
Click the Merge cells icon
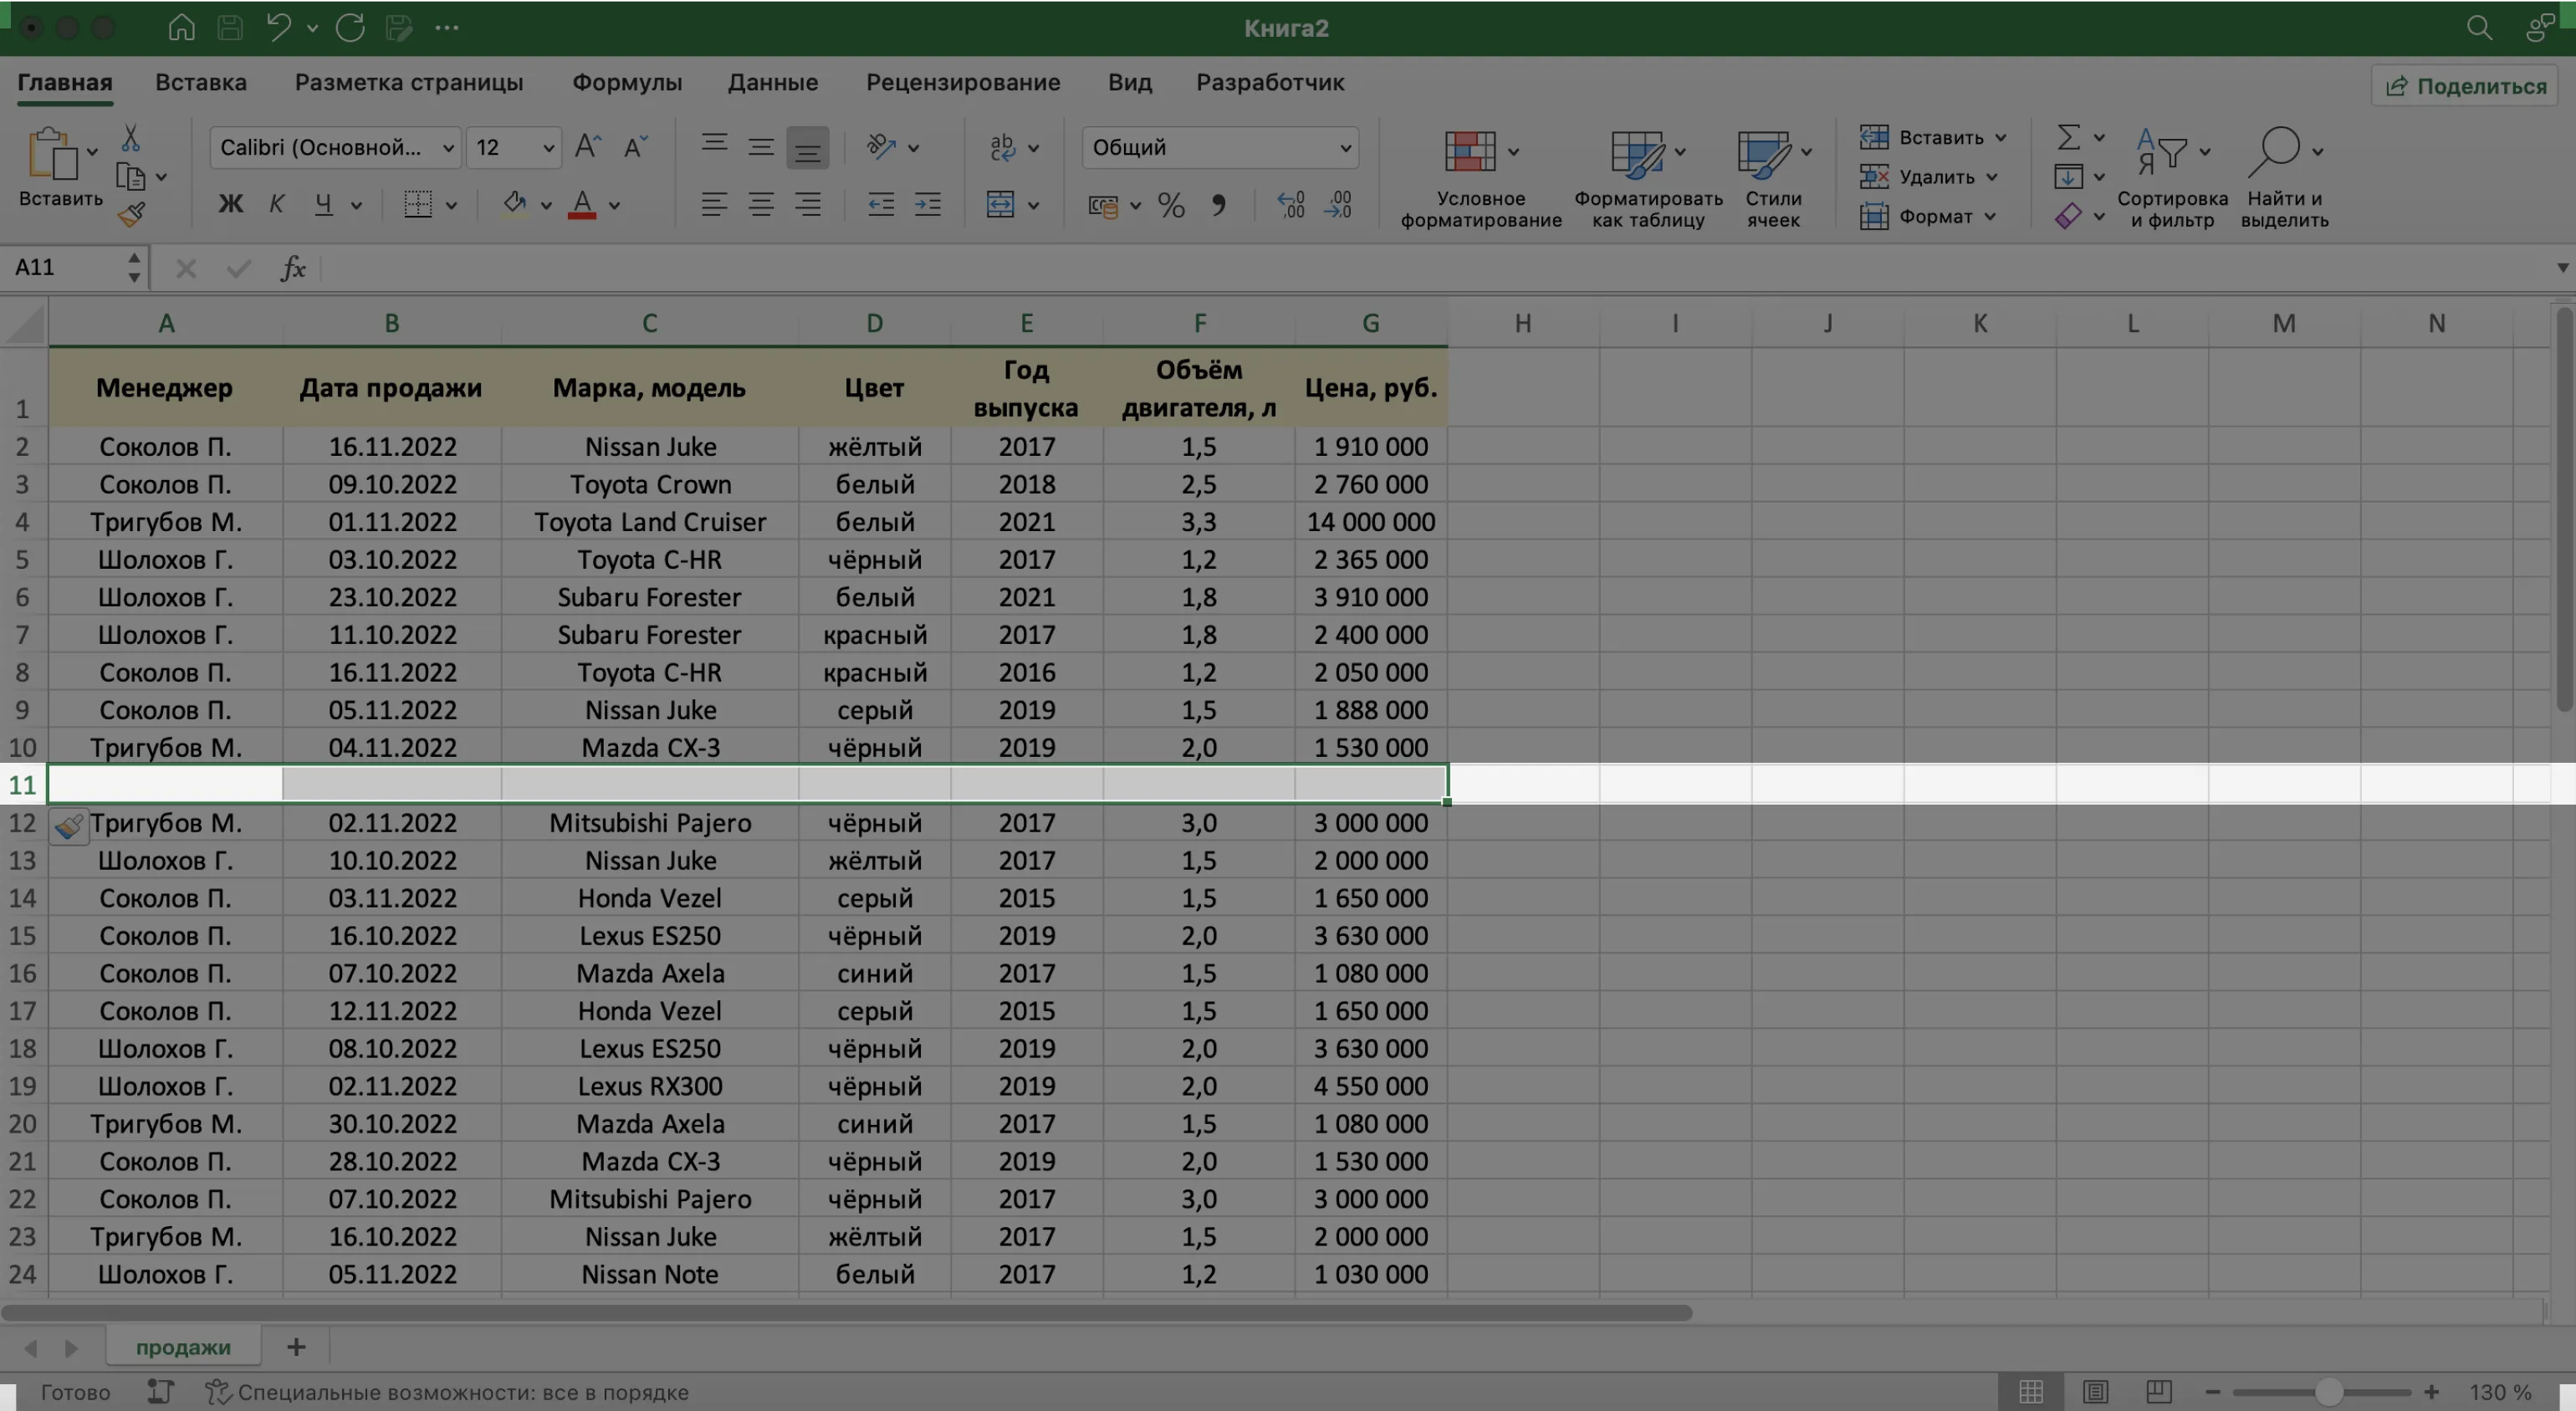tap(1000, 205)
